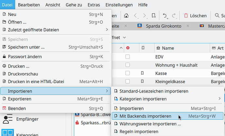Tick the Kleingeldkasse row checkbox
Image resolution: width=225 pixels, height=136 pixels.
pyautogui.click(x=127, y=81)
